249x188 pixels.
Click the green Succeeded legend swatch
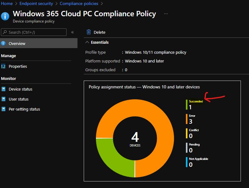pos(187,105)
